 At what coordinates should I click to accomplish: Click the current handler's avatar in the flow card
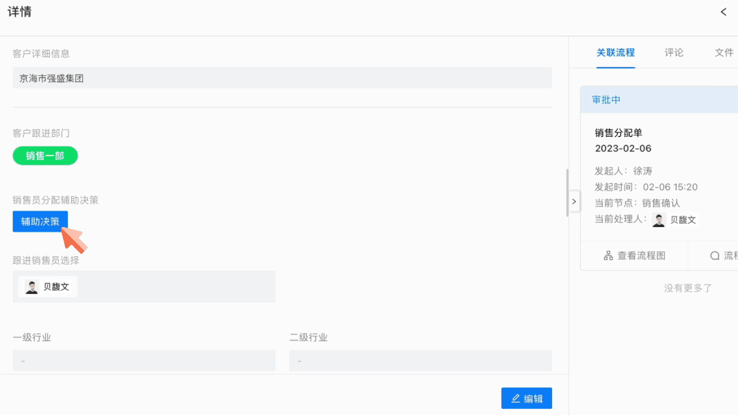(x=659, y=219)
